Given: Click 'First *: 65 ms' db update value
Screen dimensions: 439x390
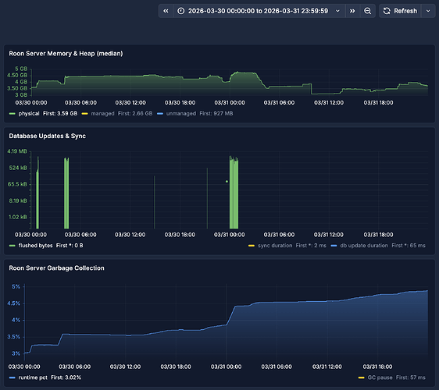Looking at the screenshot, I should point(409,246).
